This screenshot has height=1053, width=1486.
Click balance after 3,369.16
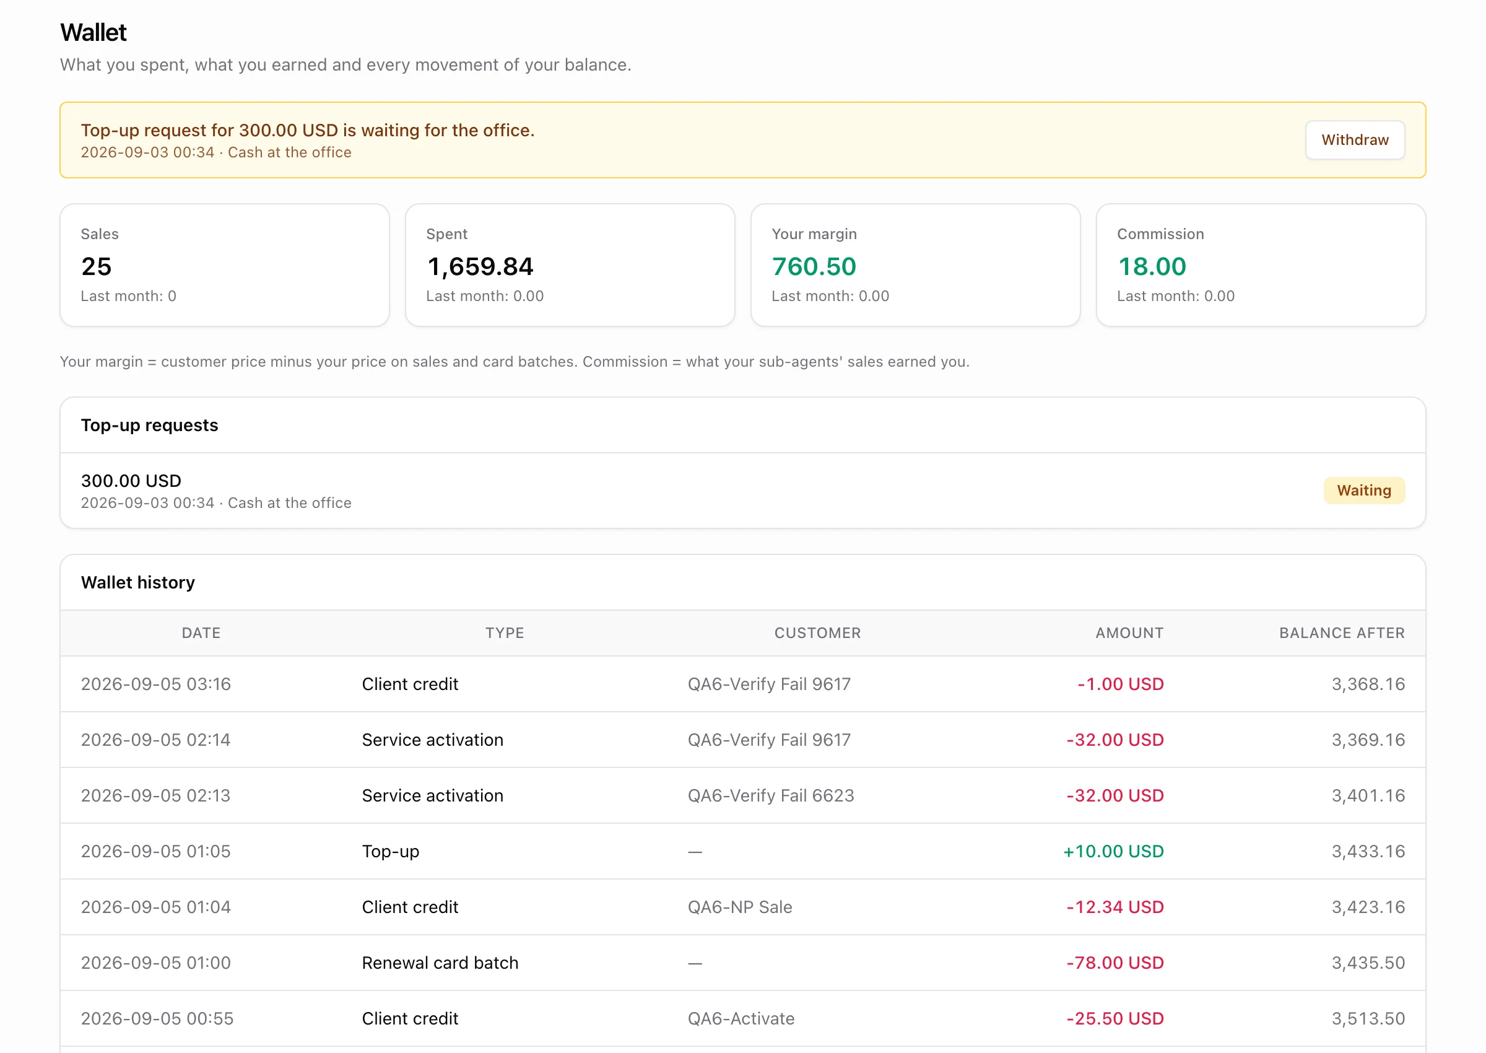pyautogui.click(x=1368, y=740)
